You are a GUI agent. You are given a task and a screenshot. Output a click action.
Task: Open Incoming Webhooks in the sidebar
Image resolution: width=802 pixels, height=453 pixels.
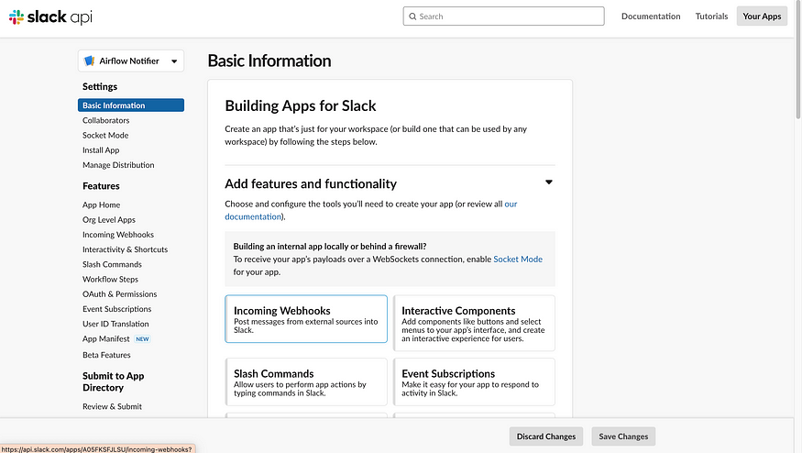[x=118, y=235]
